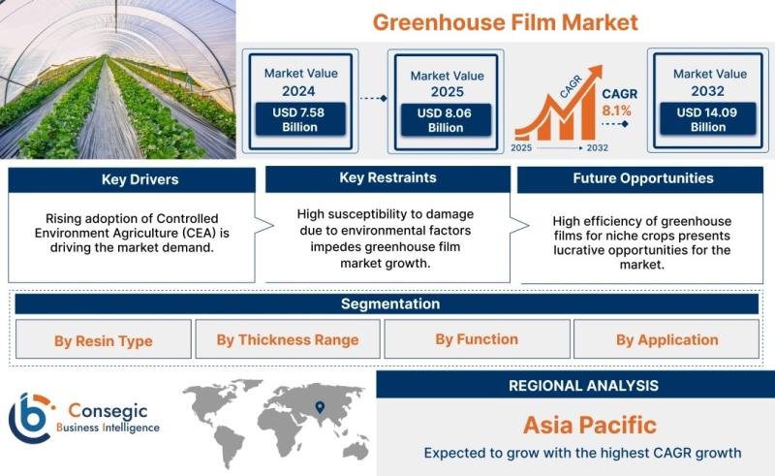Screen dimensions: 775x476
Task: Select the By Thickness Range segment box
Action: (288, 339)
